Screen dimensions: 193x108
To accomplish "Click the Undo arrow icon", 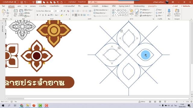I will pyautogui.click(x=25, y=2).
